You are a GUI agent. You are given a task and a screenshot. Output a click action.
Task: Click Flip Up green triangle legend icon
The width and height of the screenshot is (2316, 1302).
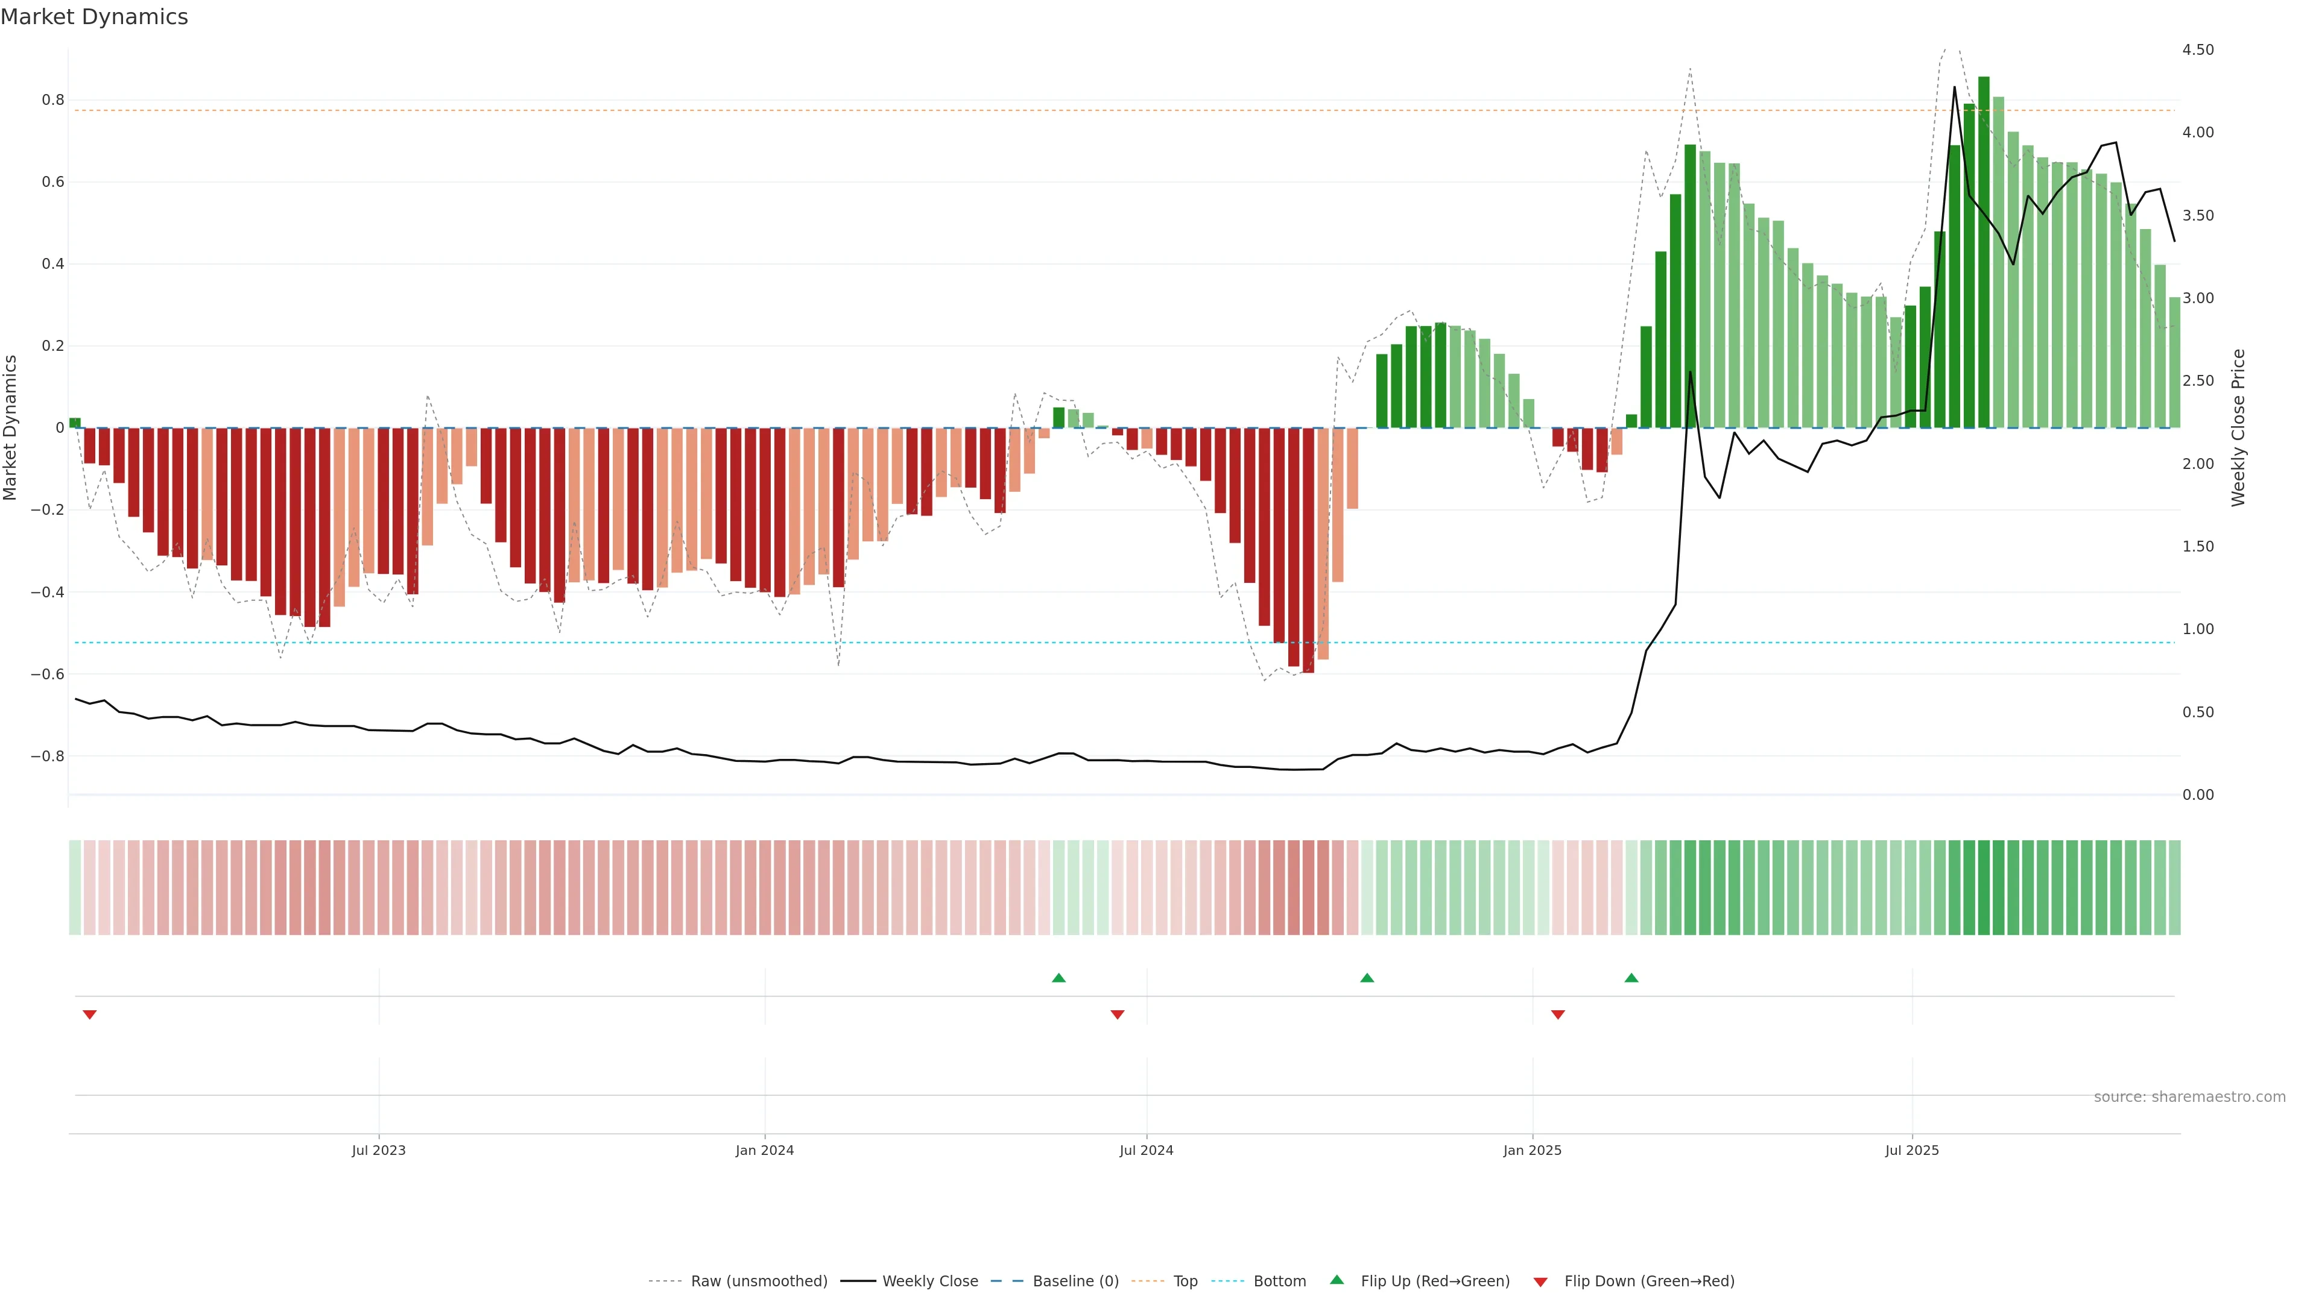pos(1337,1280)
